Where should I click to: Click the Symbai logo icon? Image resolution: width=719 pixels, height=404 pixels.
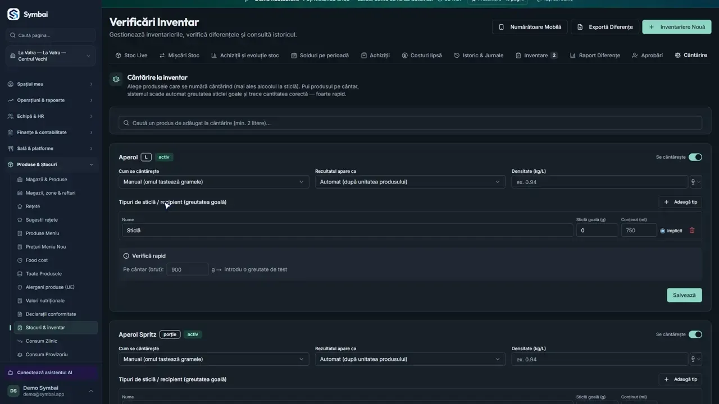click(13, 15)
